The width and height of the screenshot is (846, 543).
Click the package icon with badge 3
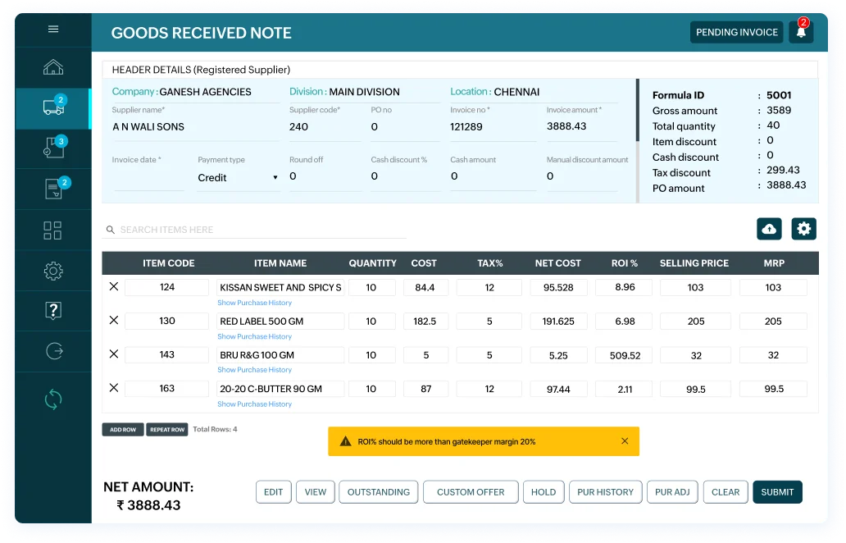[52, 148]
